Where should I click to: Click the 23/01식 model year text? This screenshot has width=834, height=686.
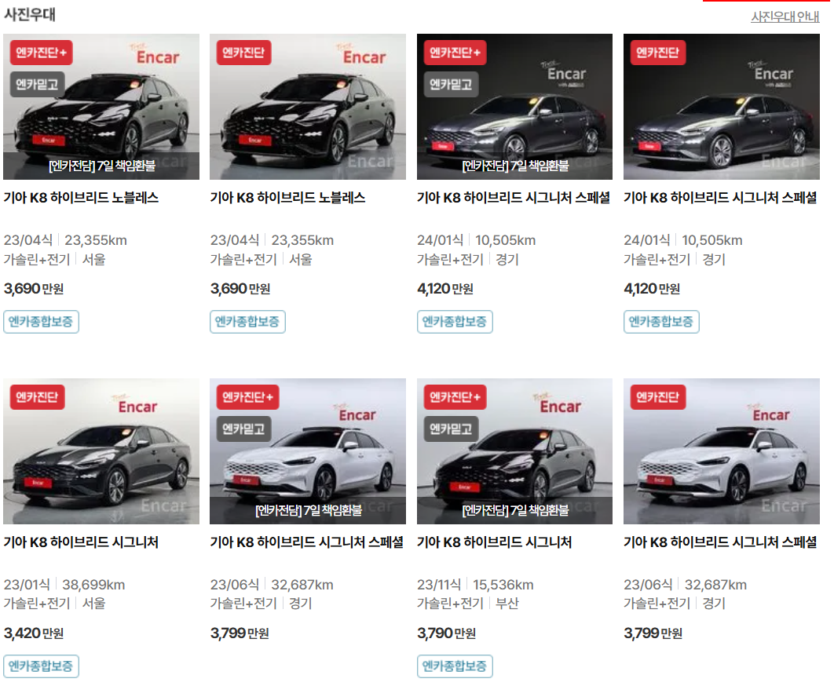(27, 585)
